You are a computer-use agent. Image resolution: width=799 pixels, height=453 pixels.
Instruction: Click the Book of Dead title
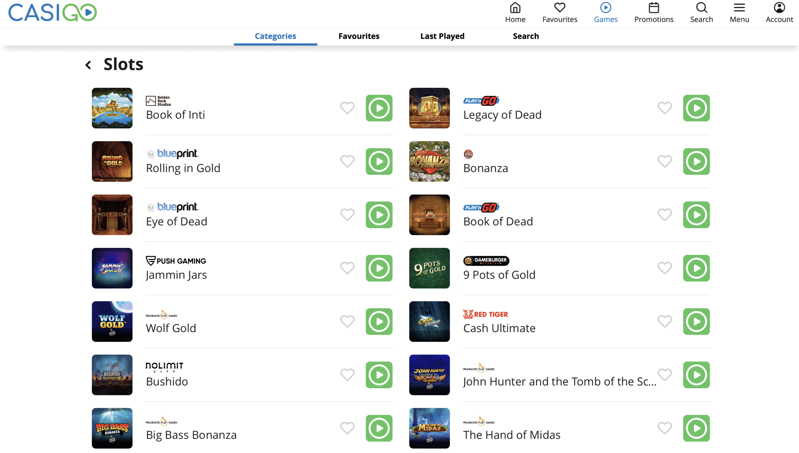[x=498, y=222]
